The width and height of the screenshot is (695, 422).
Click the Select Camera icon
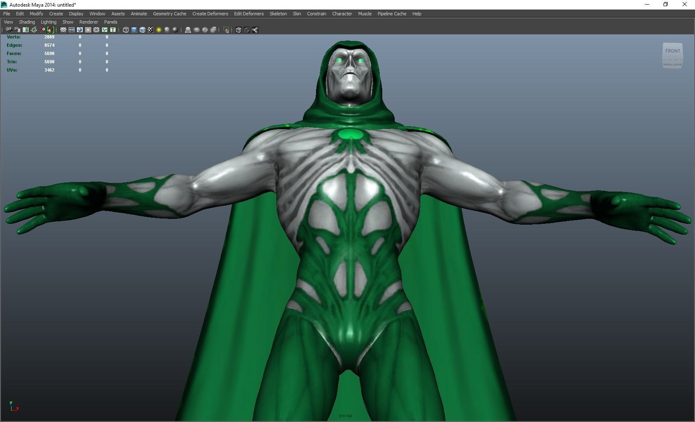pos(9,30)
